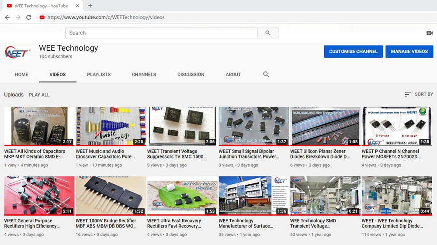Image resolution: width=437 pixels, height=245 pixels.
Task: Click title 'WEET Small Signal Bipolar Junction Transistors'
Action: (249, 154)
